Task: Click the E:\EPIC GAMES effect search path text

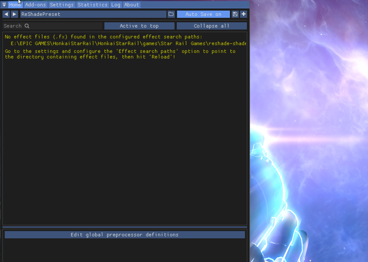Action: tap(128, 43)
